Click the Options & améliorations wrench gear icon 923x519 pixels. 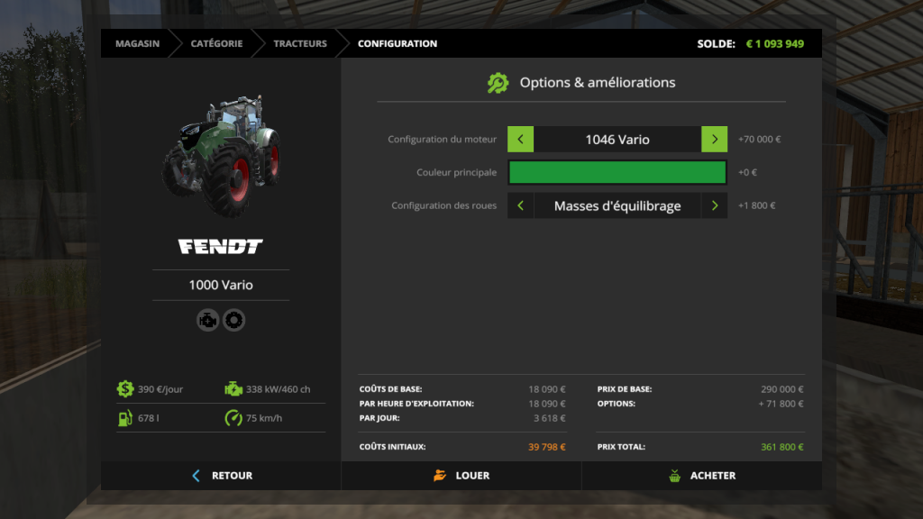tap(498, 83)
